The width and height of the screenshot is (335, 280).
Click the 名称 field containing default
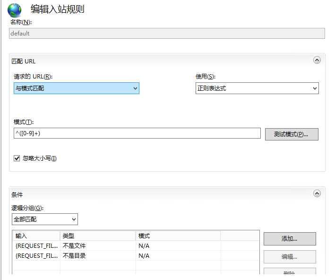click(167, 34)
